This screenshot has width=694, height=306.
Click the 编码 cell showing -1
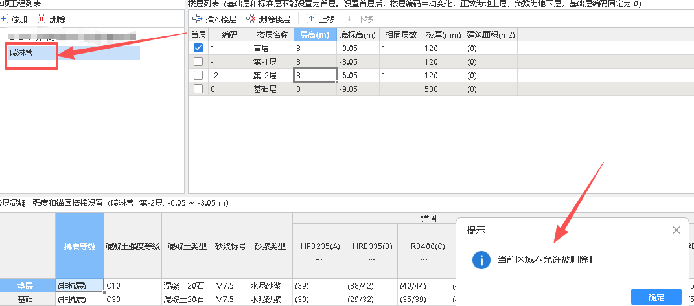click(x=229, y=62)
